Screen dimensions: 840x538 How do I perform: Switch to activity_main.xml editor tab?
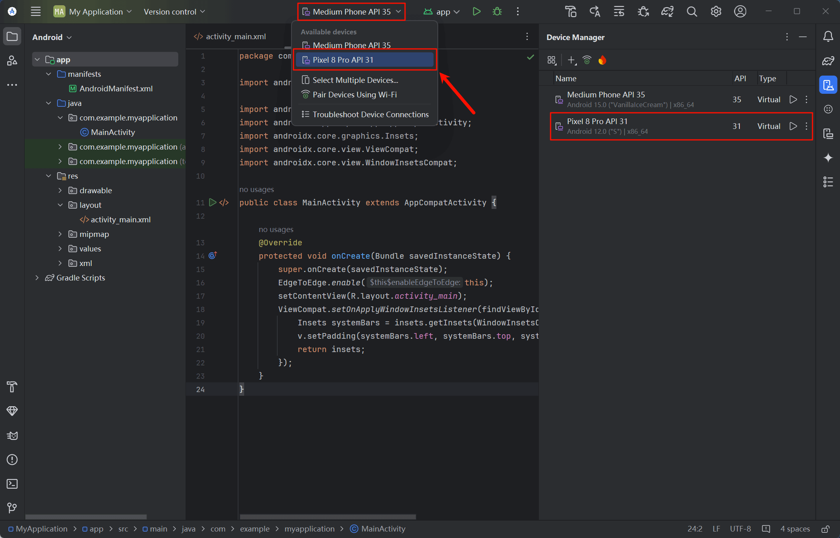tap(230, 36)
